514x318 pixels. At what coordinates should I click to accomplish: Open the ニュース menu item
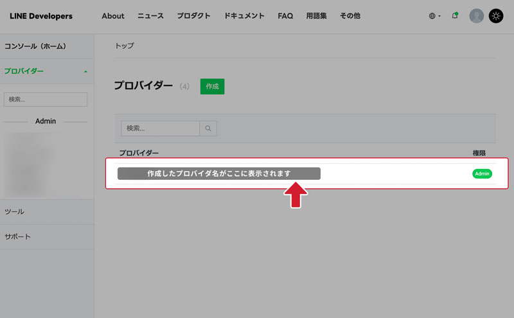pos(151,16)
